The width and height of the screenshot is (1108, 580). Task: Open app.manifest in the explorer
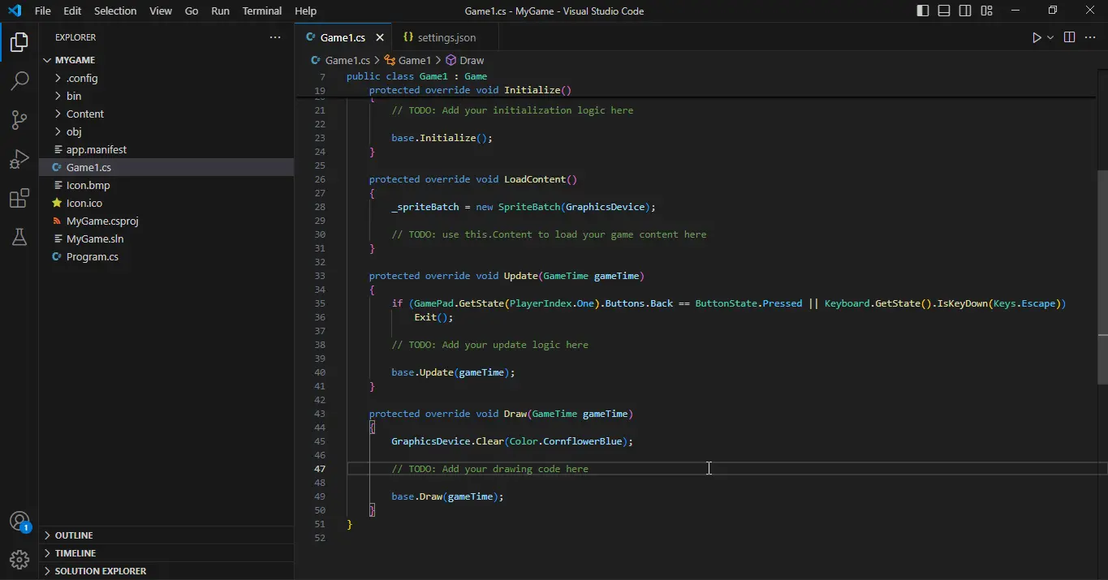[x=166, y=149]
